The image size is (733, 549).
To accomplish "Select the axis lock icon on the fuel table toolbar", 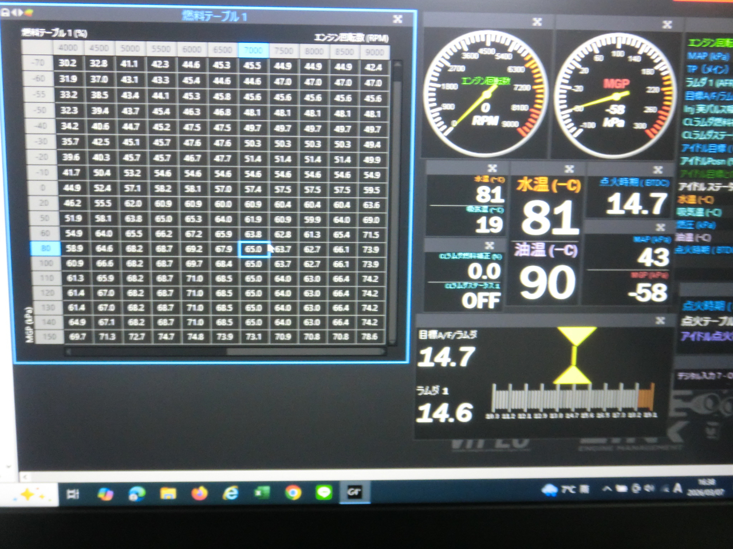I will (x=5, y=11).
